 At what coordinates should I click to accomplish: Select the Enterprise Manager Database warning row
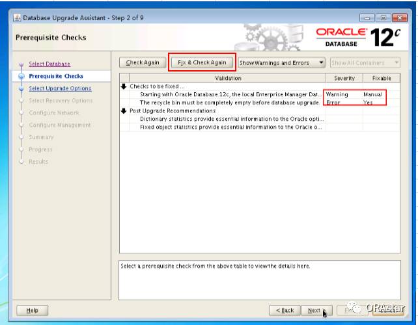tap(260, 94)
